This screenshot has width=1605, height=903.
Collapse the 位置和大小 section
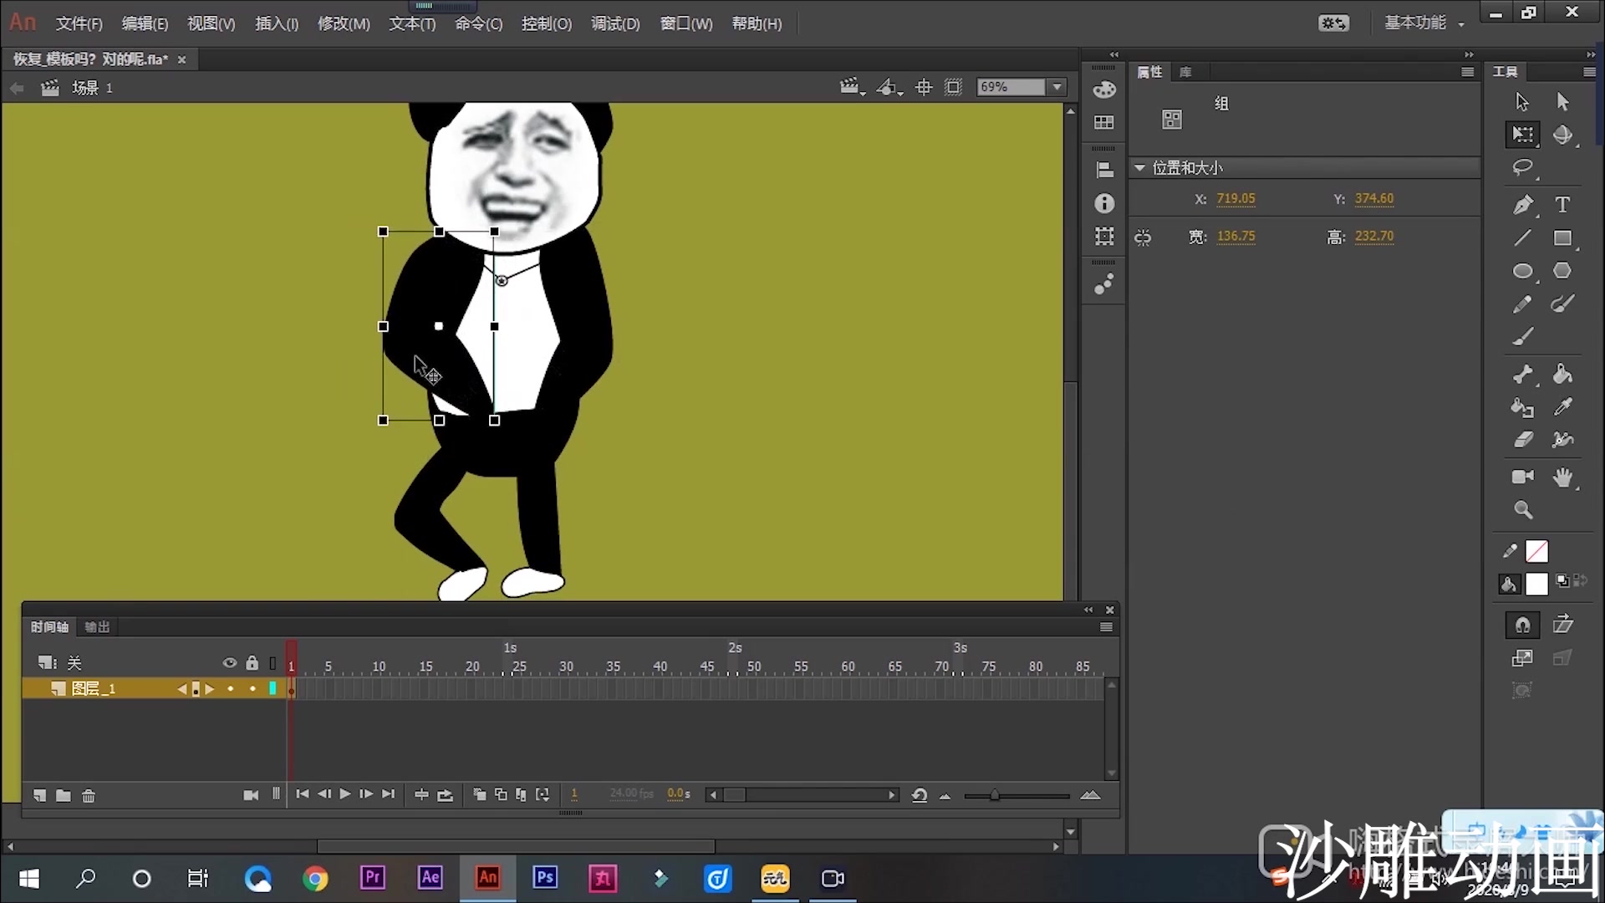[x=1139, y=168]
